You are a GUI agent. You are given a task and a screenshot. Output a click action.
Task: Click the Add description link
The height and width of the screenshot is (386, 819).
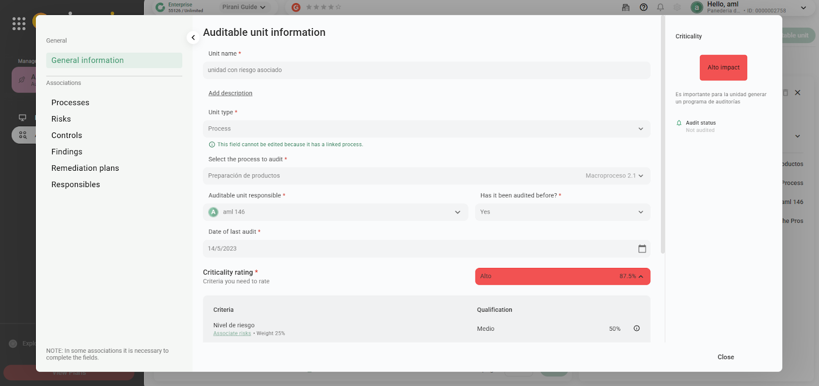click(x=230, y=93)
